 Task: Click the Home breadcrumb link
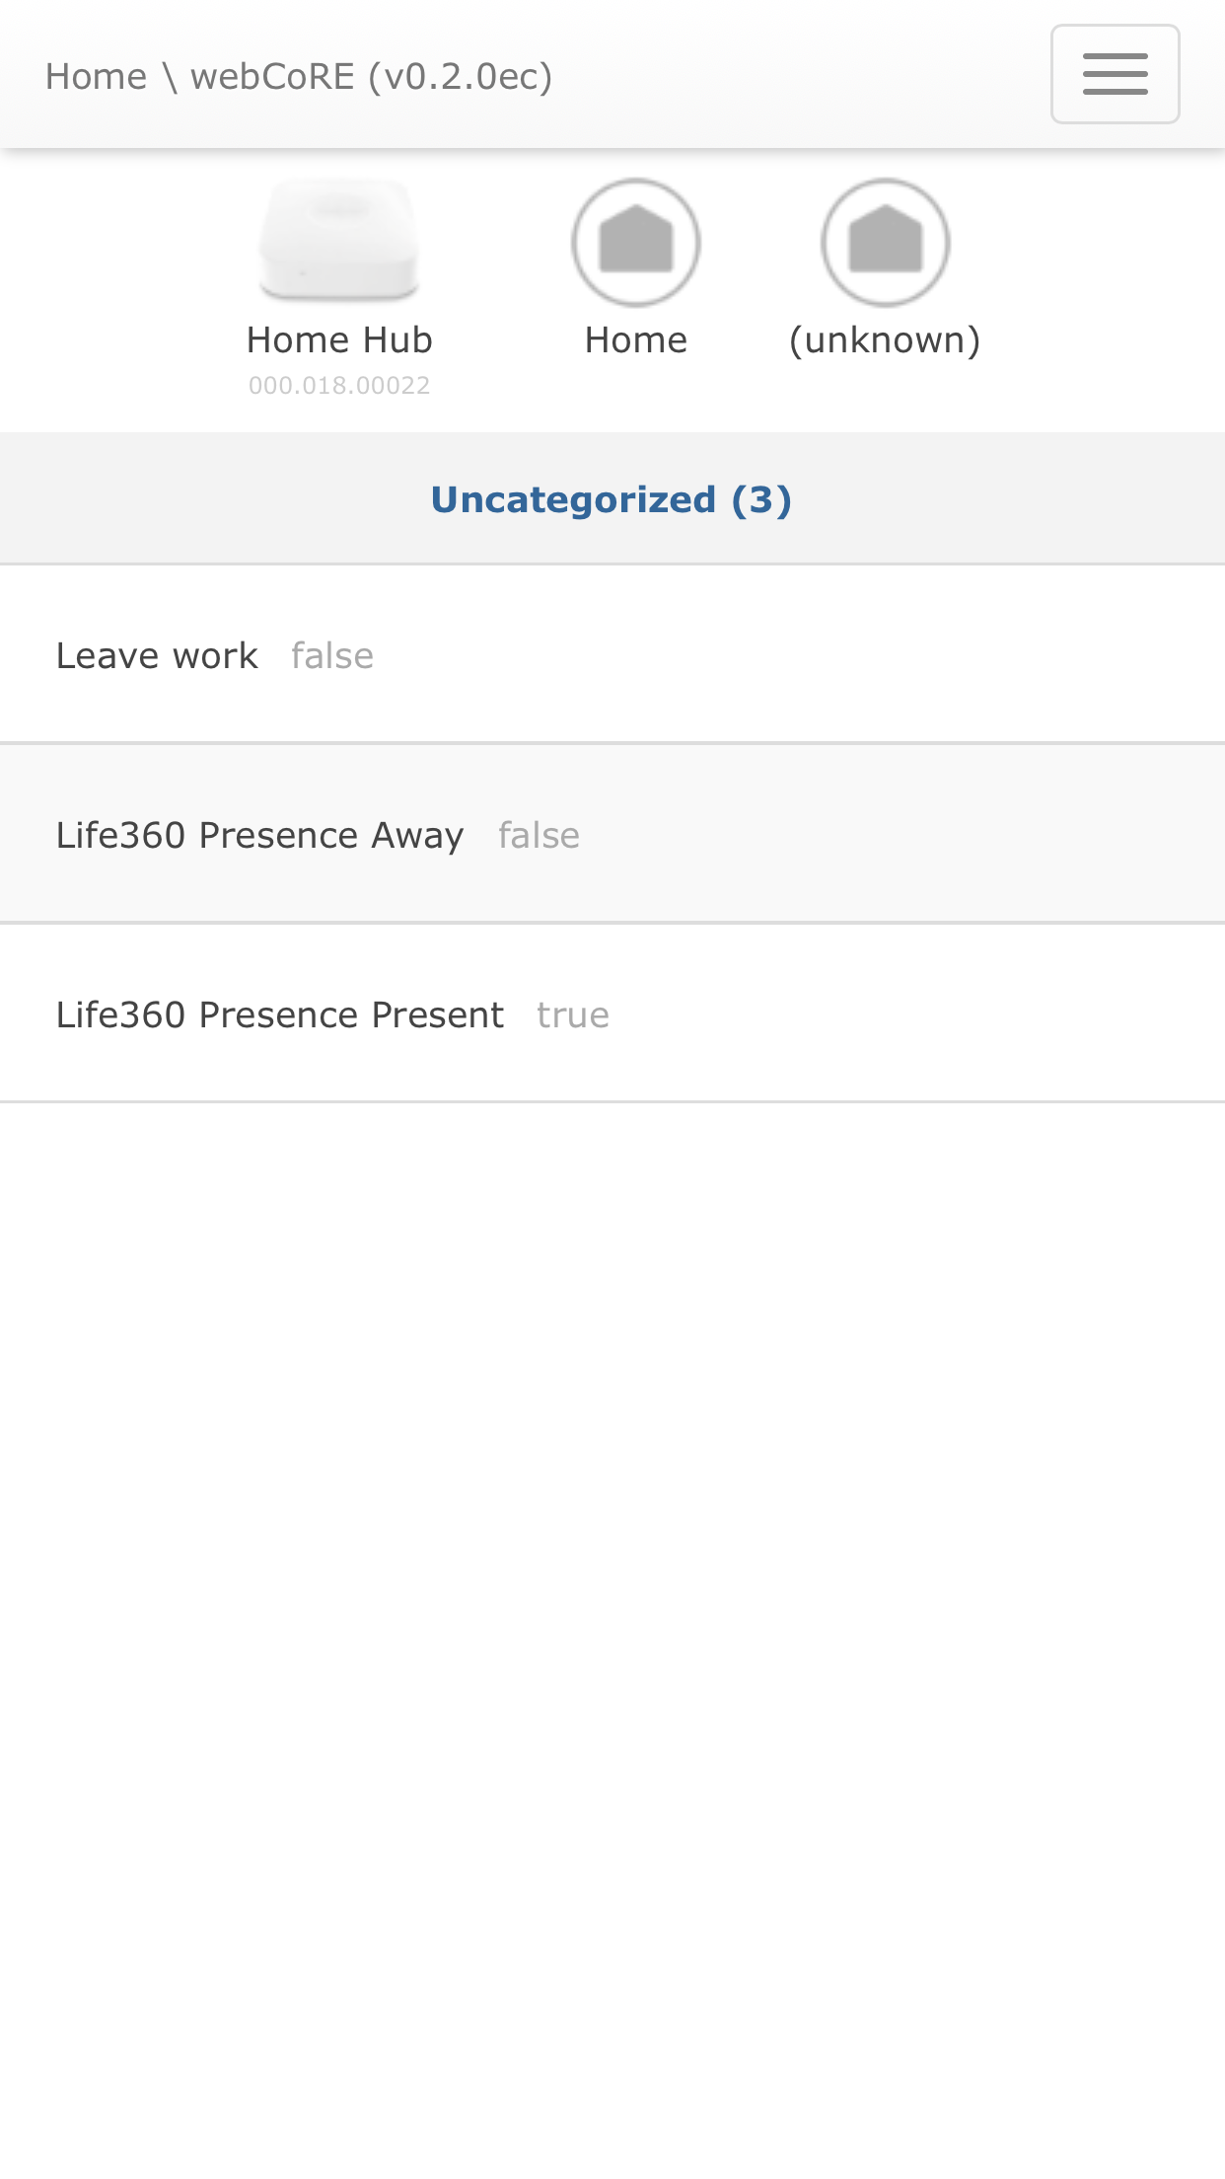point(96,76)
